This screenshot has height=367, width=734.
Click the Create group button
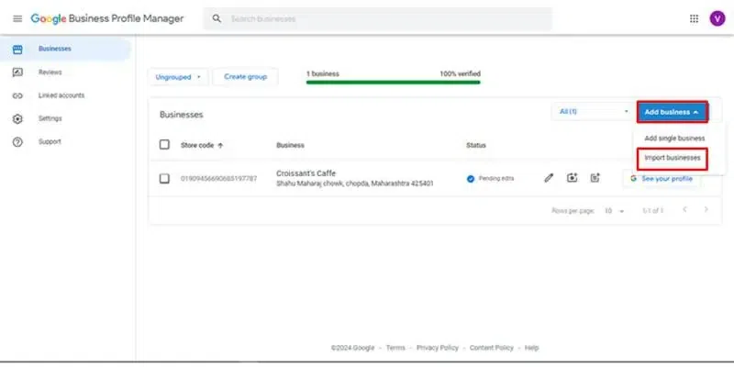pos(245,77)
